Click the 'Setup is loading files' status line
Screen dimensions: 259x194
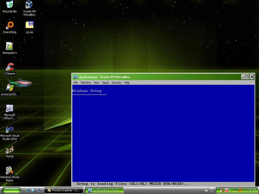tap(133, 184)
